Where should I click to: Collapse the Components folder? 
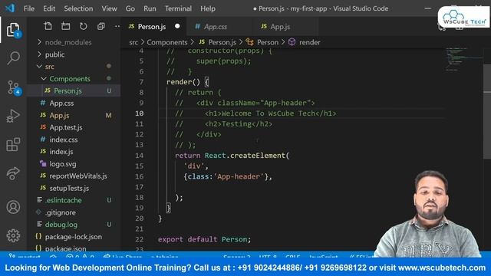point(74,79)
